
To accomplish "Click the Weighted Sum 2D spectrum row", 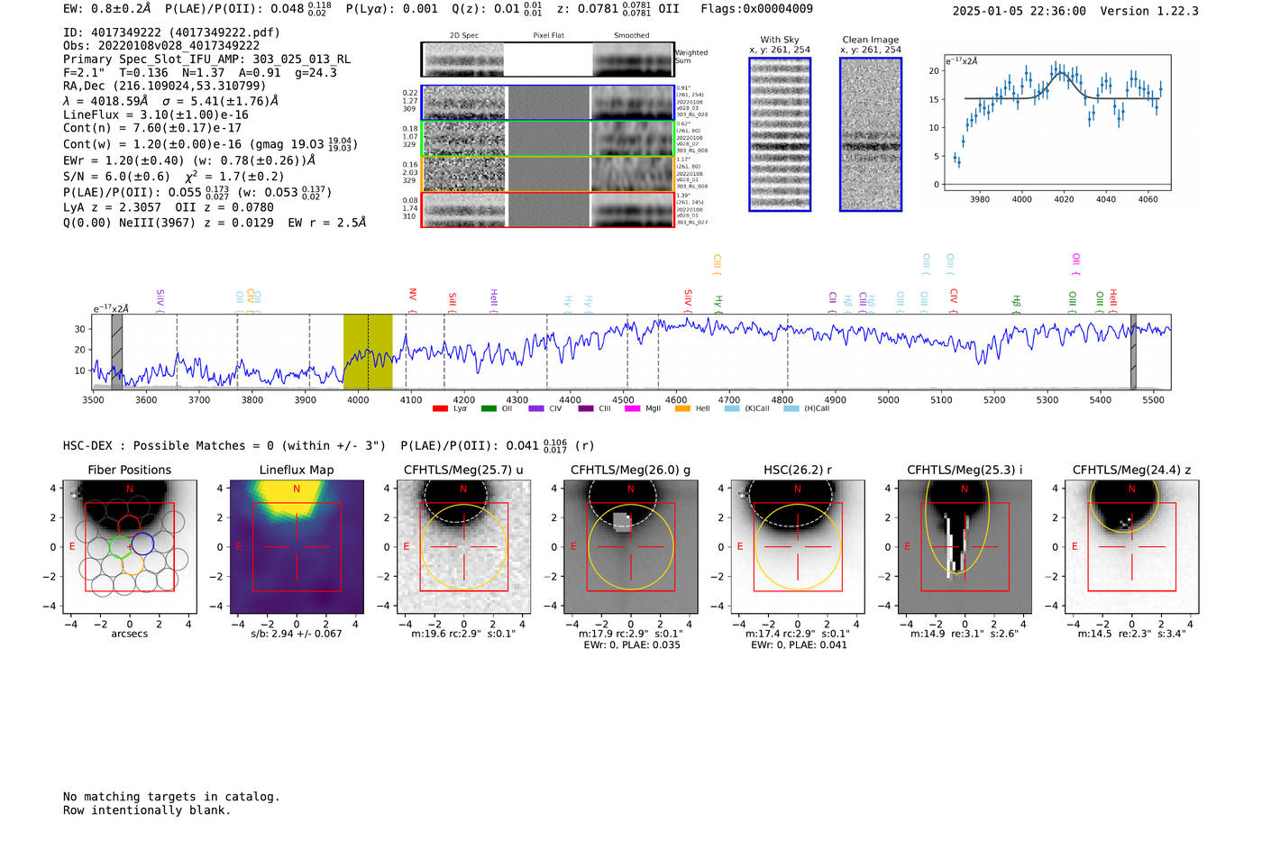I will [x=548, y=59].
